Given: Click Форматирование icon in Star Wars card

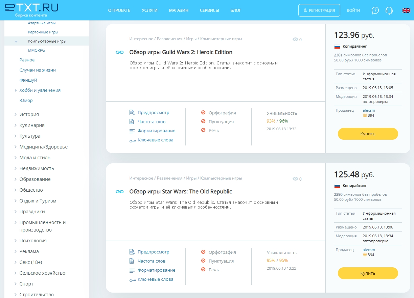Looking at the screenshot, I should tap(132, 270).
